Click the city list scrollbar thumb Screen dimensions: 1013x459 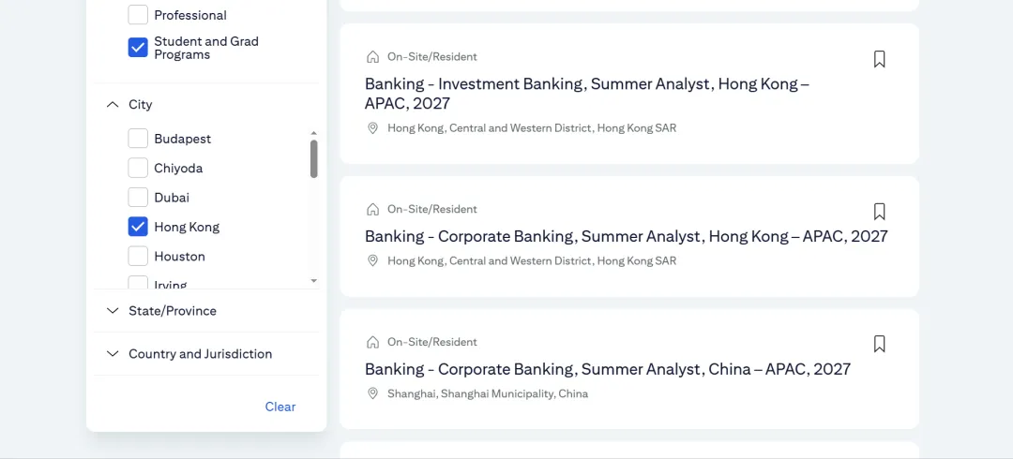point(314,159)
